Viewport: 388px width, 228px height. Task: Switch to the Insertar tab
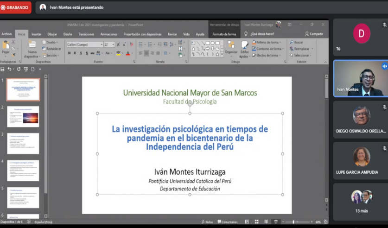pos(36,34)
